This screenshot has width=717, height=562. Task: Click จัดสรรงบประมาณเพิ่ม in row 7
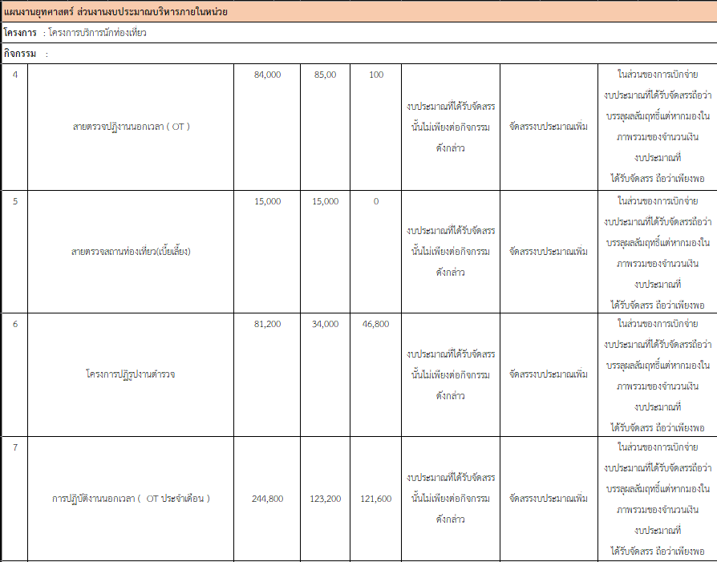point(549,499)
